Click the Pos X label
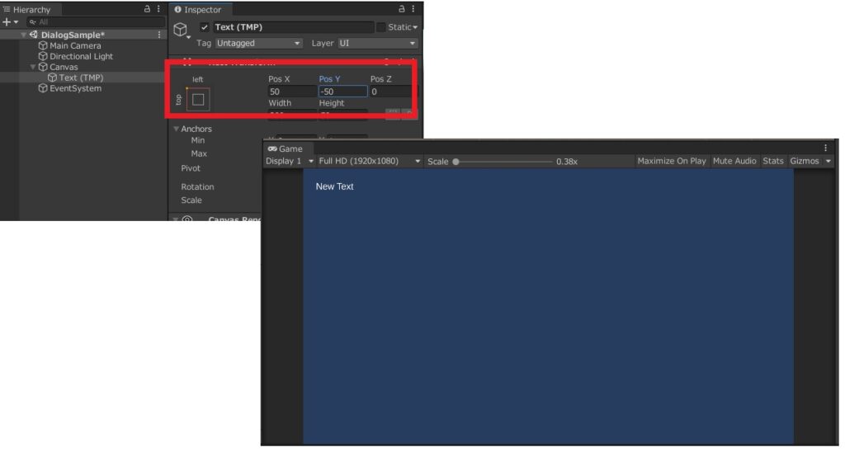845x452 pixels. [x=279, y=78]
